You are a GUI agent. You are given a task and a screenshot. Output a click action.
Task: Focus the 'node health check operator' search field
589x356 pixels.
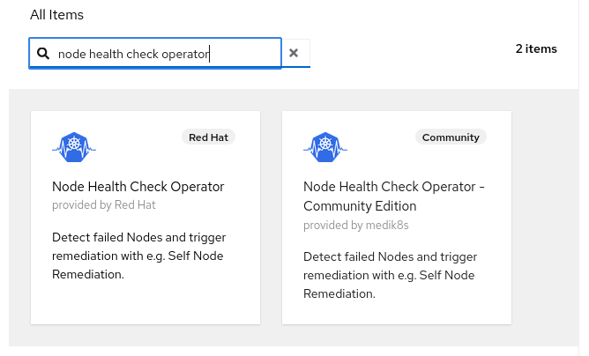(159, 54)
